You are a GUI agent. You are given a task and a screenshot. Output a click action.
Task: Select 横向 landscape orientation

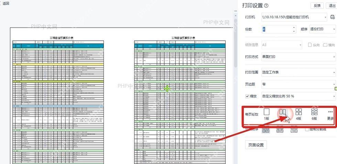click(x=329, y=45)
